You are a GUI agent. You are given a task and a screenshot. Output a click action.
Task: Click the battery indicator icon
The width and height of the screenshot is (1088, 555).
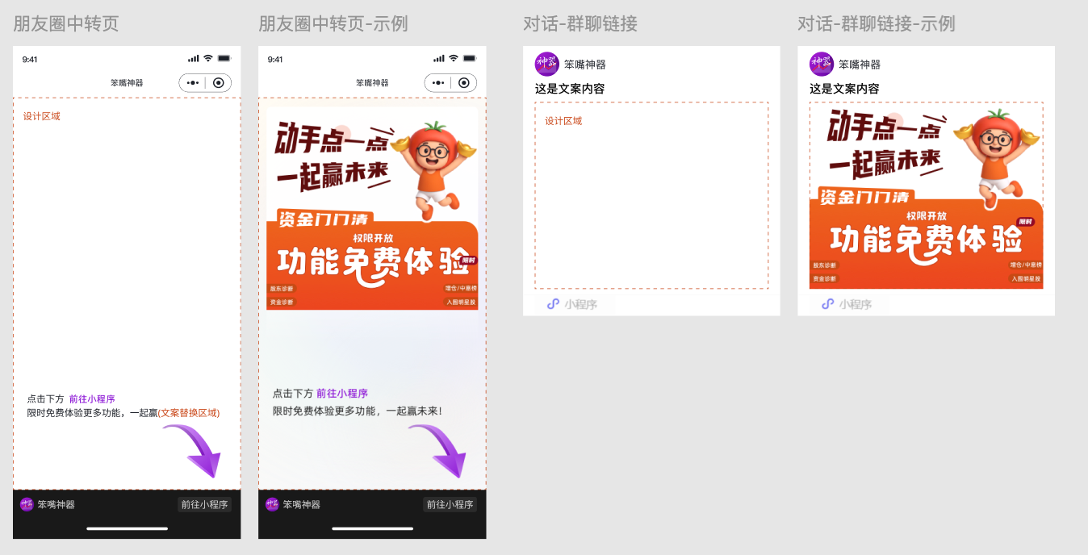pyautogui.click(x=225, y=58)
